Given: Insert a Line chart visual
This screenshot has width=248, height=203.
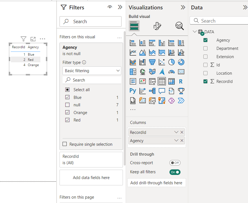Looking at the screenshot, I should (133, 53).
